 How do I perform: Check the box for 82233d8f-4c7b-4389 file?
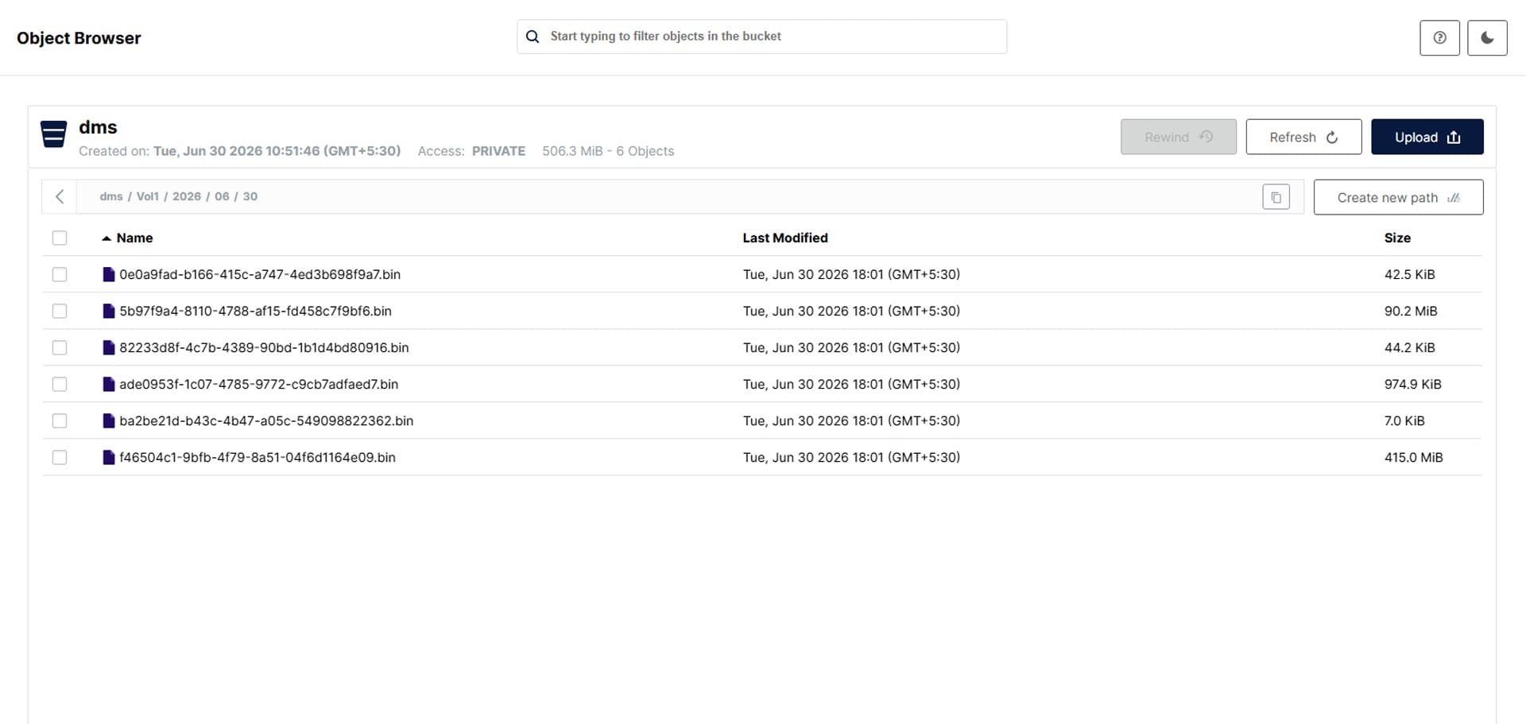pyautogui.click(x=60, y=347)
